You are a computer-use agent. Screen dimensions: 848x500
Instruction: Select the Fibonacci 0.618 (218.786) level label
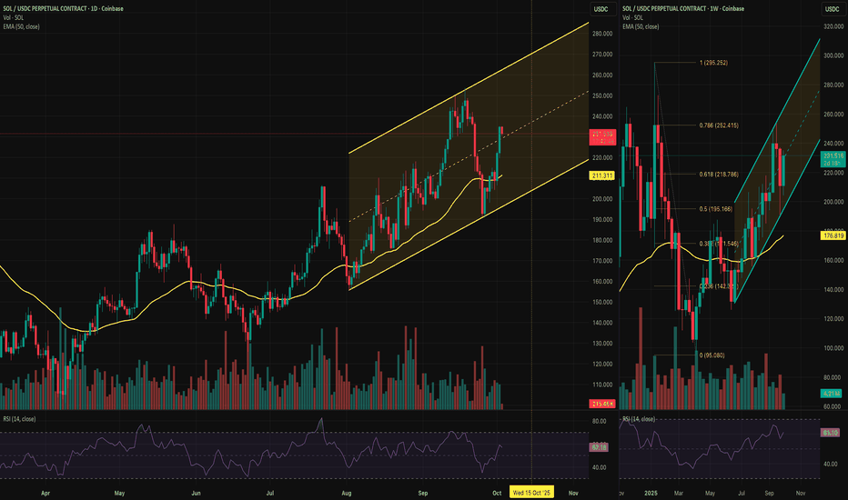pos(719,174)
